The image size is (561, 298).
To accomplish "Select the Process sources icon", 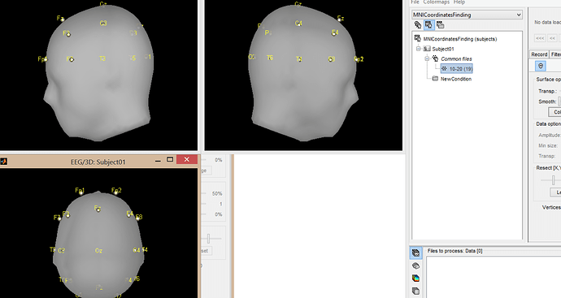I will pyautogui.click(x=415, y=266).
